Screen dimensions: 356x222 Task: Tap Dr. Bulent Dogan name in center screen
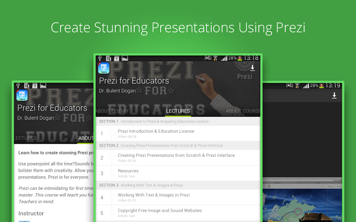coord(117,91)
